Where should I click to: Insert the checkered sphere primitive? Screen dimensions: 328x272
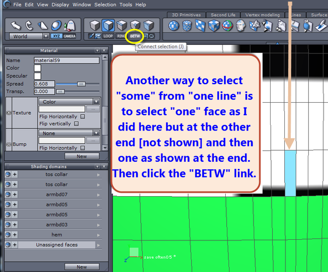click(x=174, y=26)
